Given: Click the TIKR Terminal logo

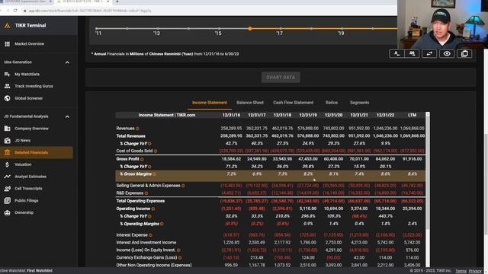Looking at the screenshot, I should point(25,25).
